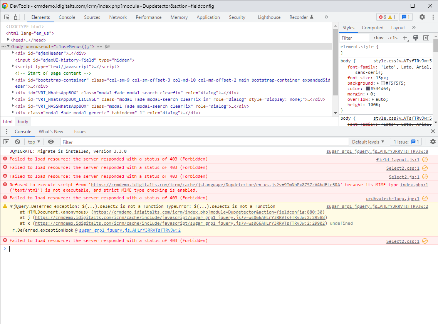This screenshot has height=324, width=438.
Task: Open the What's New drawer tab
Action: (51, 132)
